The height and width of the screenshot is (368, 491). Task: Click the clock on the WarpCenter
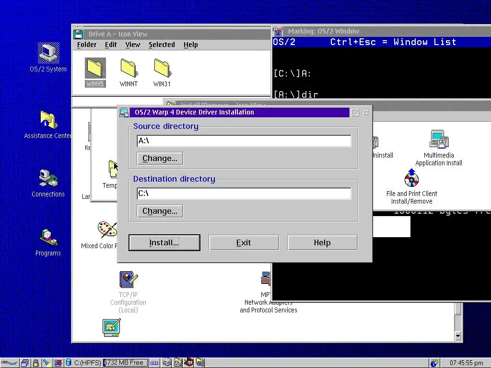coord(466,363)
